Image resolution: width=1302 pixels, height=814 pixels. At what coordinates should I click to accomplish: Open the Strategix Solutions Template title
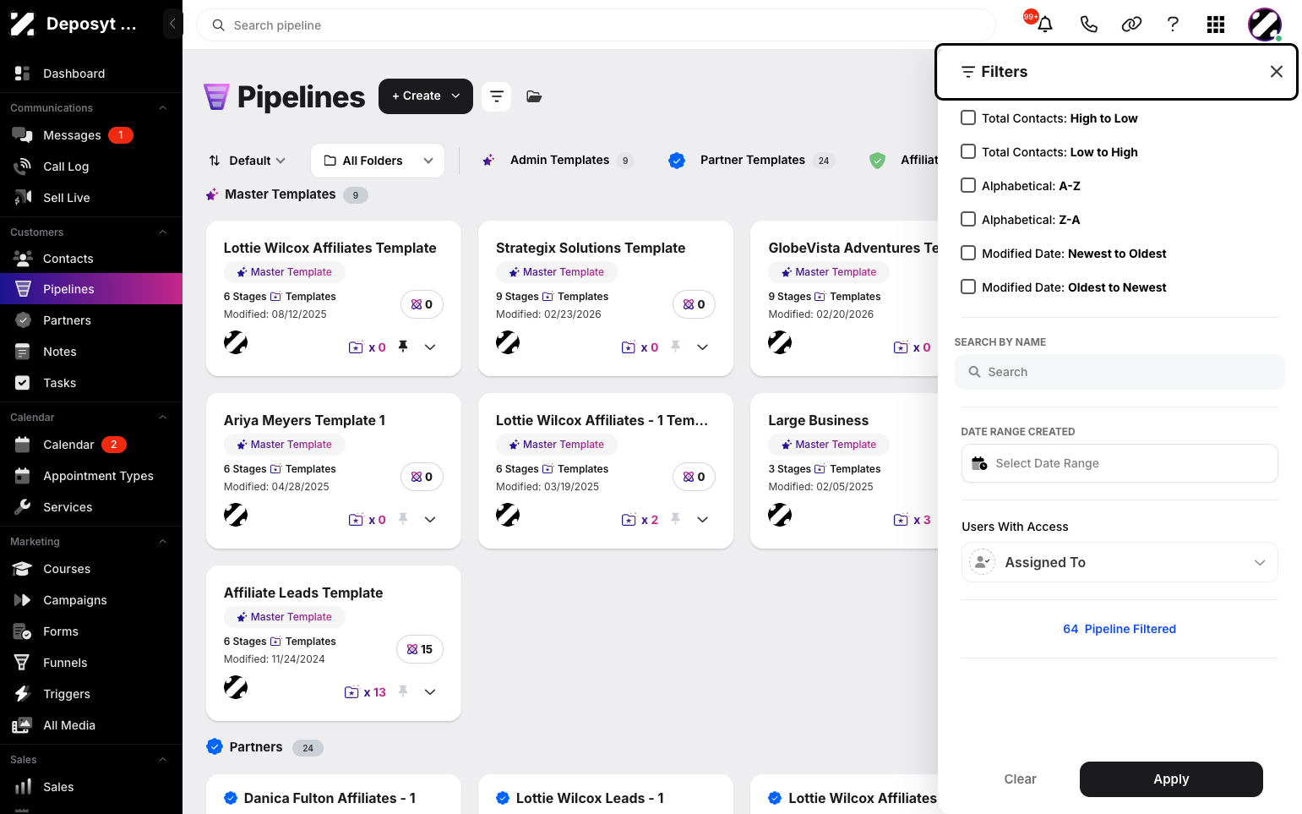[591, 248]
